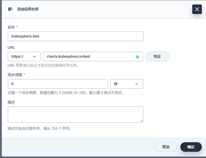Open the https:// protocol dropdown
Screen dimensions: 206x158
pos(24,57)
